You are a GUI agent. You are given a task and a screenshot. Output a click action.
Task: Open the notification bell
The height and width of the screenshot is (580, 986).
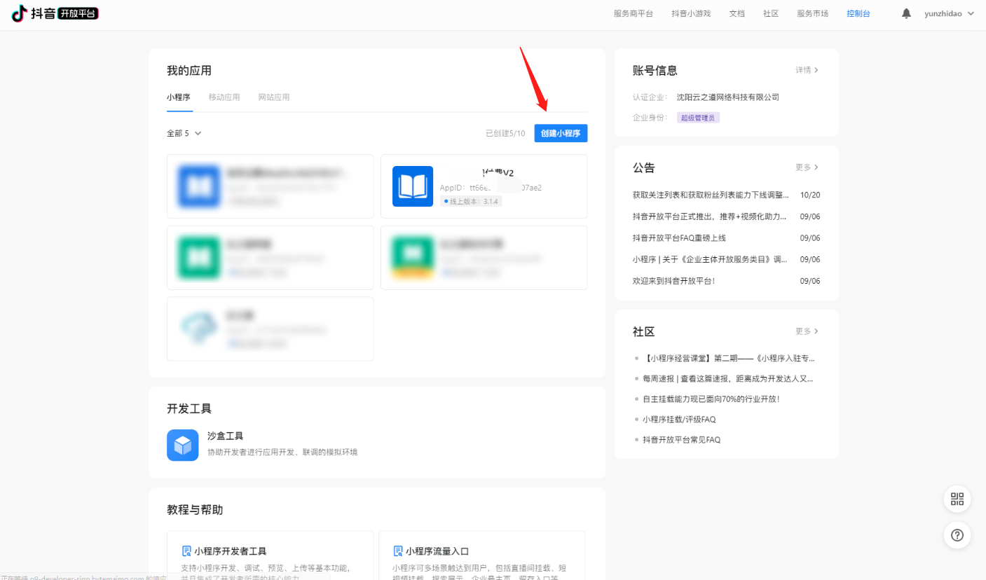pos(906,13)
